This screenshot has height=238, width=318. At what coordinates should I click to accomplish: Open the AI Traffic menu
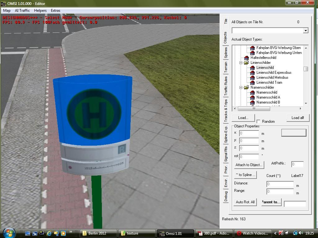22,11
